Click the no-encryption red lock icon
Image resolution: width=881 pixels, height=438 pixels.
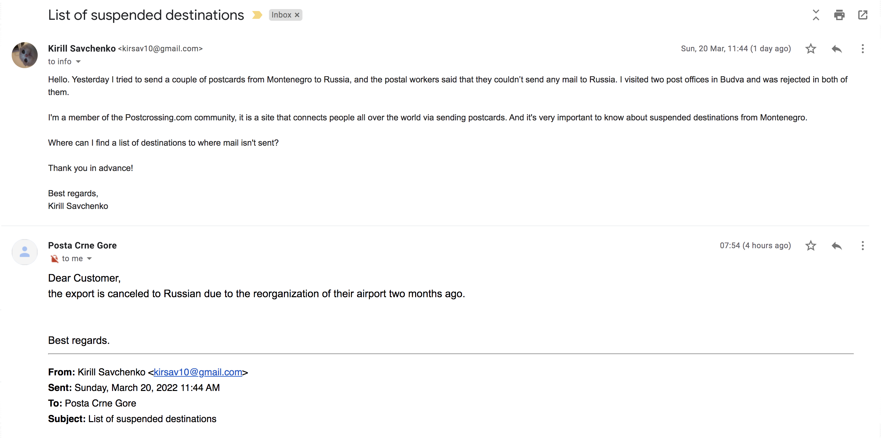[x=54, y=259]
